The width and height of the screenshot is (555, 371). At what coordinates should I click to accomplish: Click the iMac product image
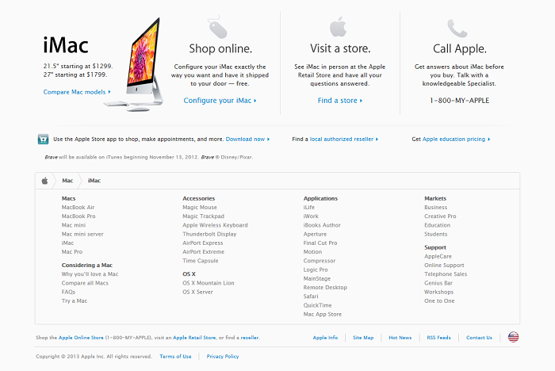point(136,65)
